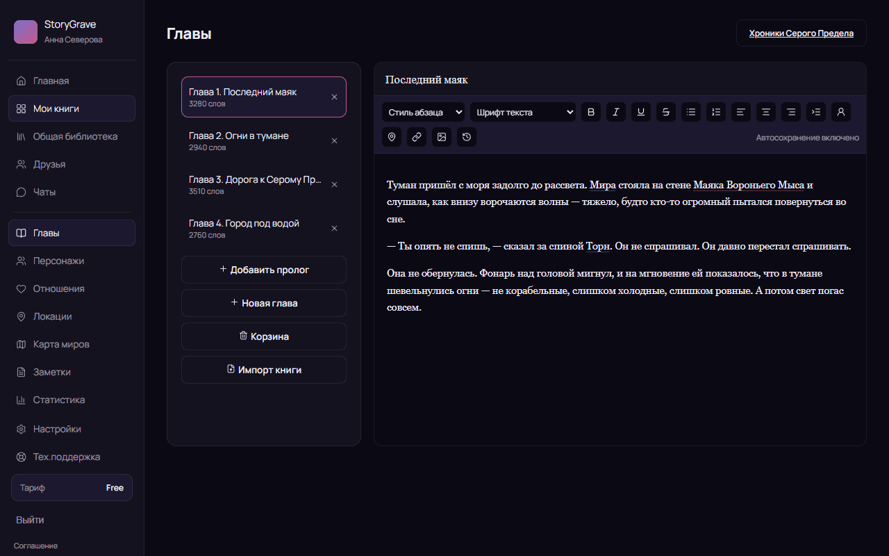
Task: Navigate to Персонажи in the sidebar
Action: pyautogui.click(x=72, y=261)
